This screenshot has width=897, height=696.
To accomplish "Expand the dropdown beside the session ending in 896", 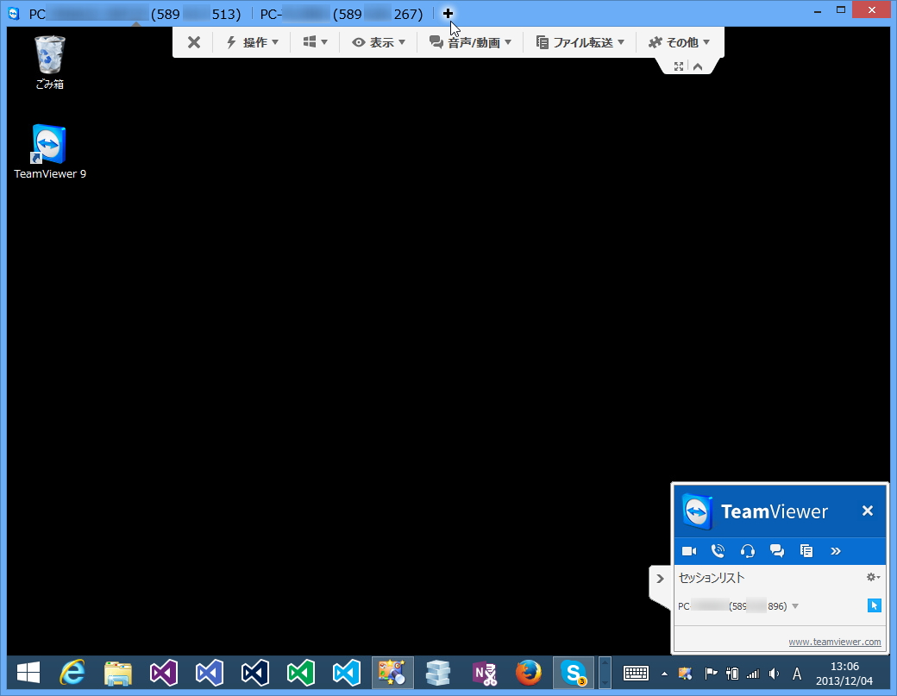I will tap(795, 606).
